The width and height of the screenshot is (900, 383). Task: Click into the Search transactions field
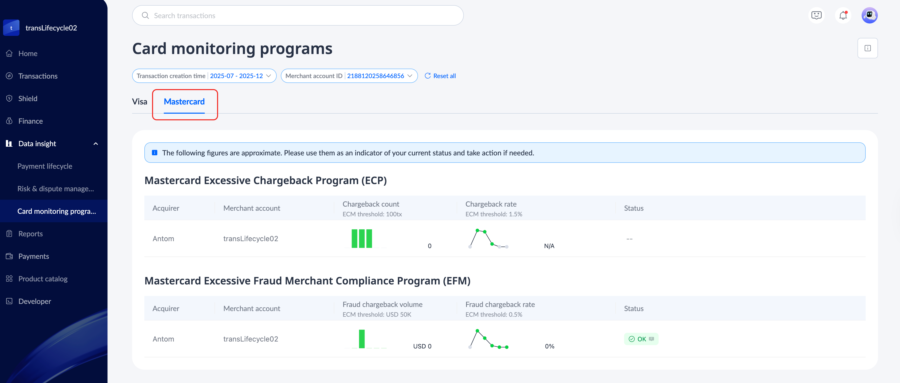tap(298, 16)
